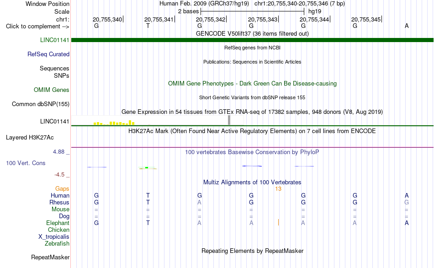Click the T base in the Elephant row

(x=148, y=223)
